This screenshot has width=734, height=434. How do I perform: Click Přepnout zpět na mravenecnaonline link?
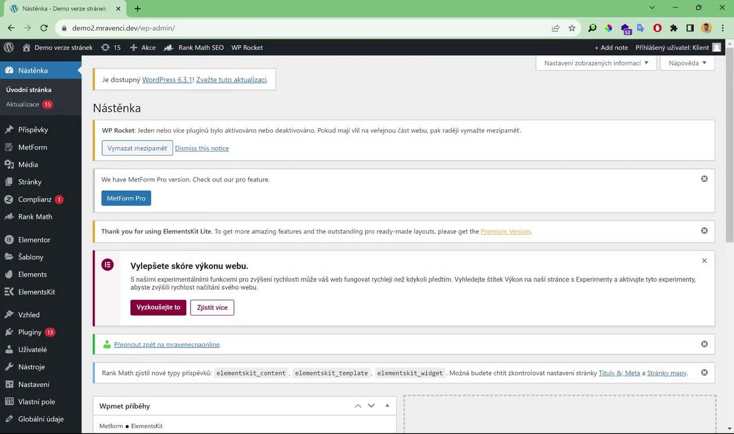click(x=167, y=345)
